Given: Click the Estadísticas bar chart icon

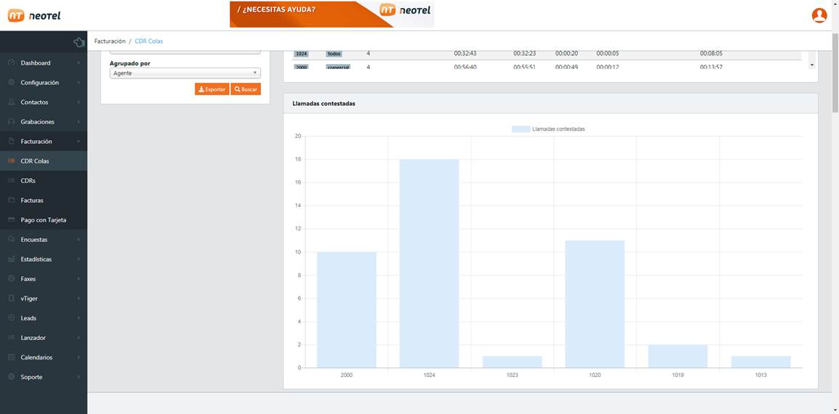Looking at the screenshot, I should tap(12, 259).
